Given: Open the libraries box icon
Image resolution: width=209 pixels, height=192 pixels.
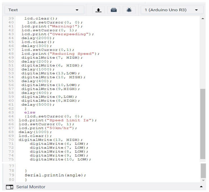Looking at the screenshot, I should 114,10.
